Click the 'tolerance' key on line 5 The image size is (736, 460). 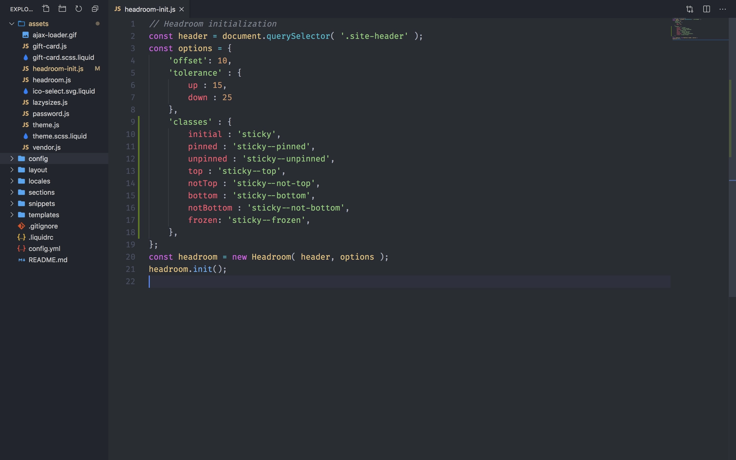195,73
